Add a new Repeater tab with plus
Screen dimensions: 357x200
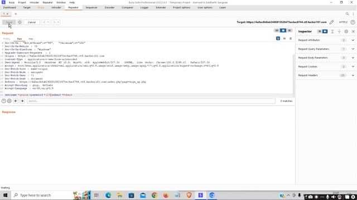[16, 14]
